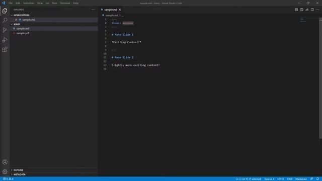Open editor more actions ellipsis

tap(317, 10)
